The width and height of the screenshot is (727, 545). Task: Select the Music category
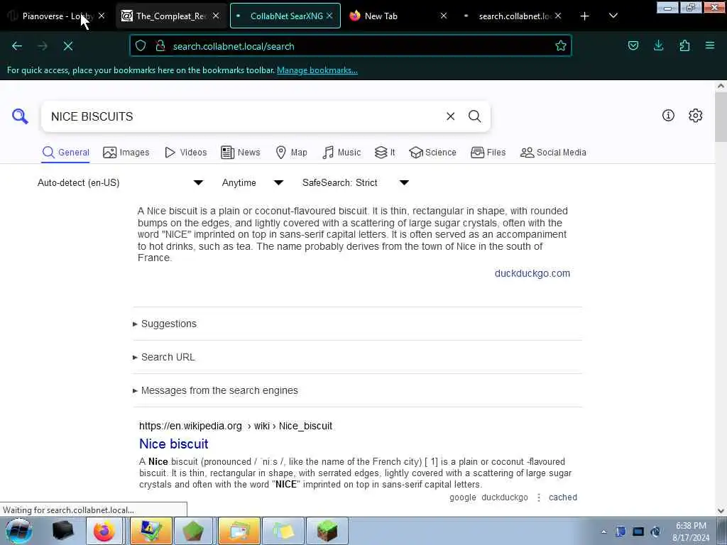point(341,153)
